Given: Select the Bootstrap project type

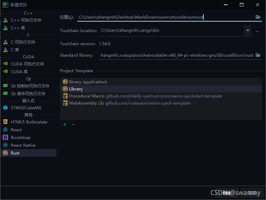Looking at the screenshot, I should point(28,138).
